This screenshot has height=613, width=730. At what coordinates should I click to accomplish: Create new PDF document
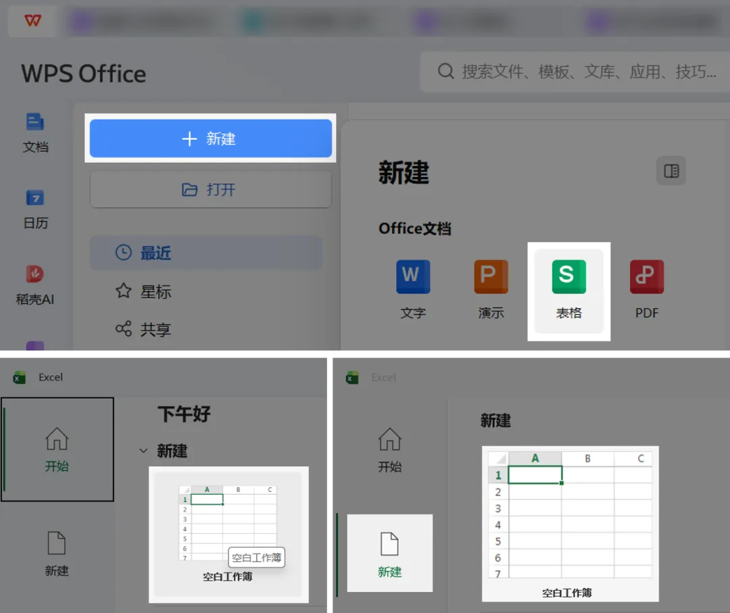tap(647, 289)
